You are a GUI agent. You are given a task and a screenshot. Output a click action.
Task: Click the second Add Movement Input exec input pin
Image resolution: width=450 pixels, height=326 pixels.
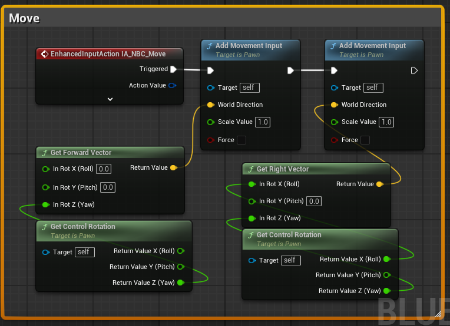[334, 70]
